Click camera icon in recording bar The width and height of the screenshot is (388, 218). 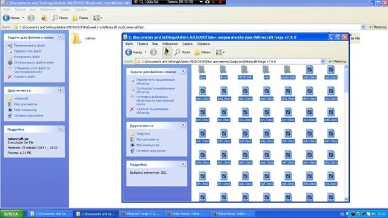(x=207, y=2)
